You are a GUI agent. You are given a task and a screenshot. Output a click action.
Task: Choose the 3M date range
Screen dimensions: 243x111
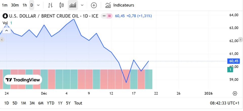[32, 103]
